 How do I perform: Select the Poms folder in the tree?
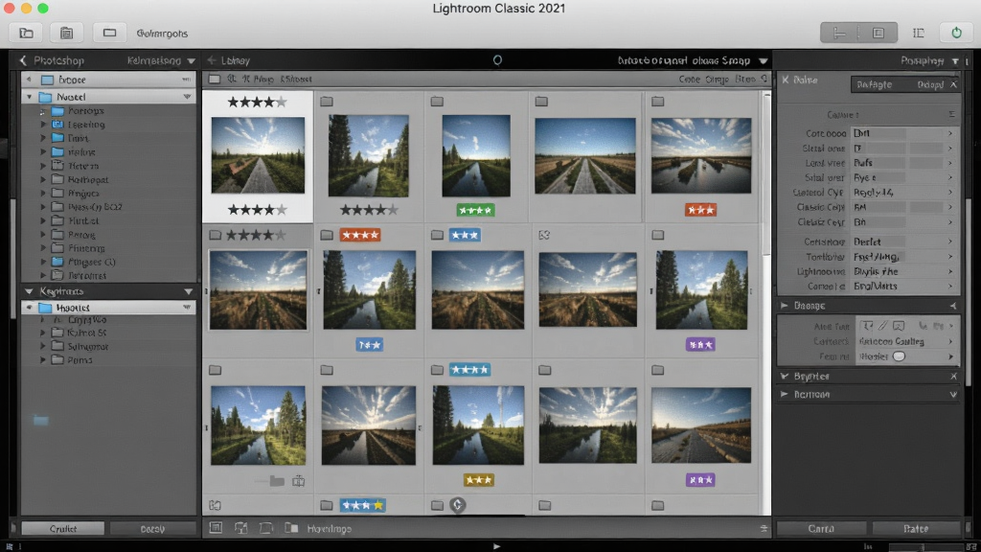coord(80,360)
